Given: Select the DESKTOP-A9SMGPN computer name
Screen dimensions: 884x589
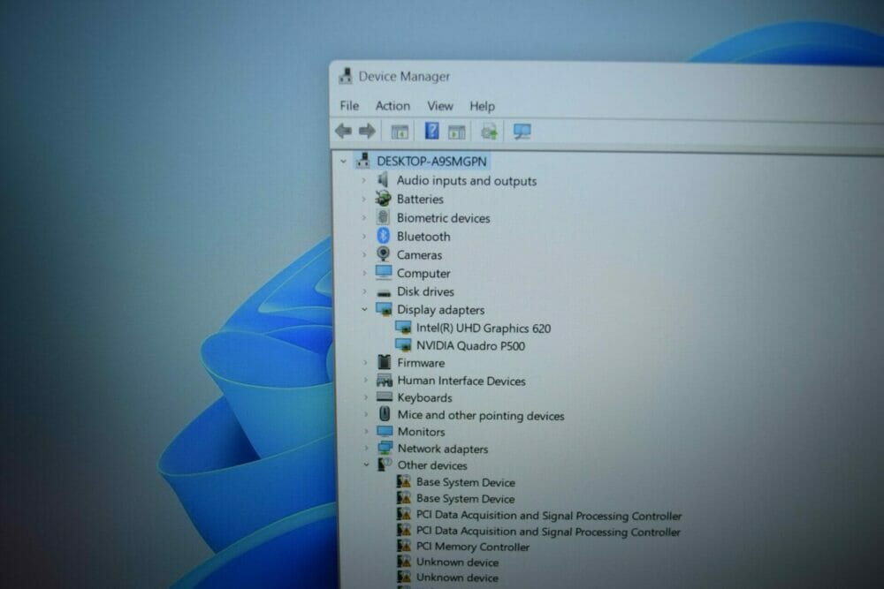Looking at the screenshot, I should tap(431, 162).
